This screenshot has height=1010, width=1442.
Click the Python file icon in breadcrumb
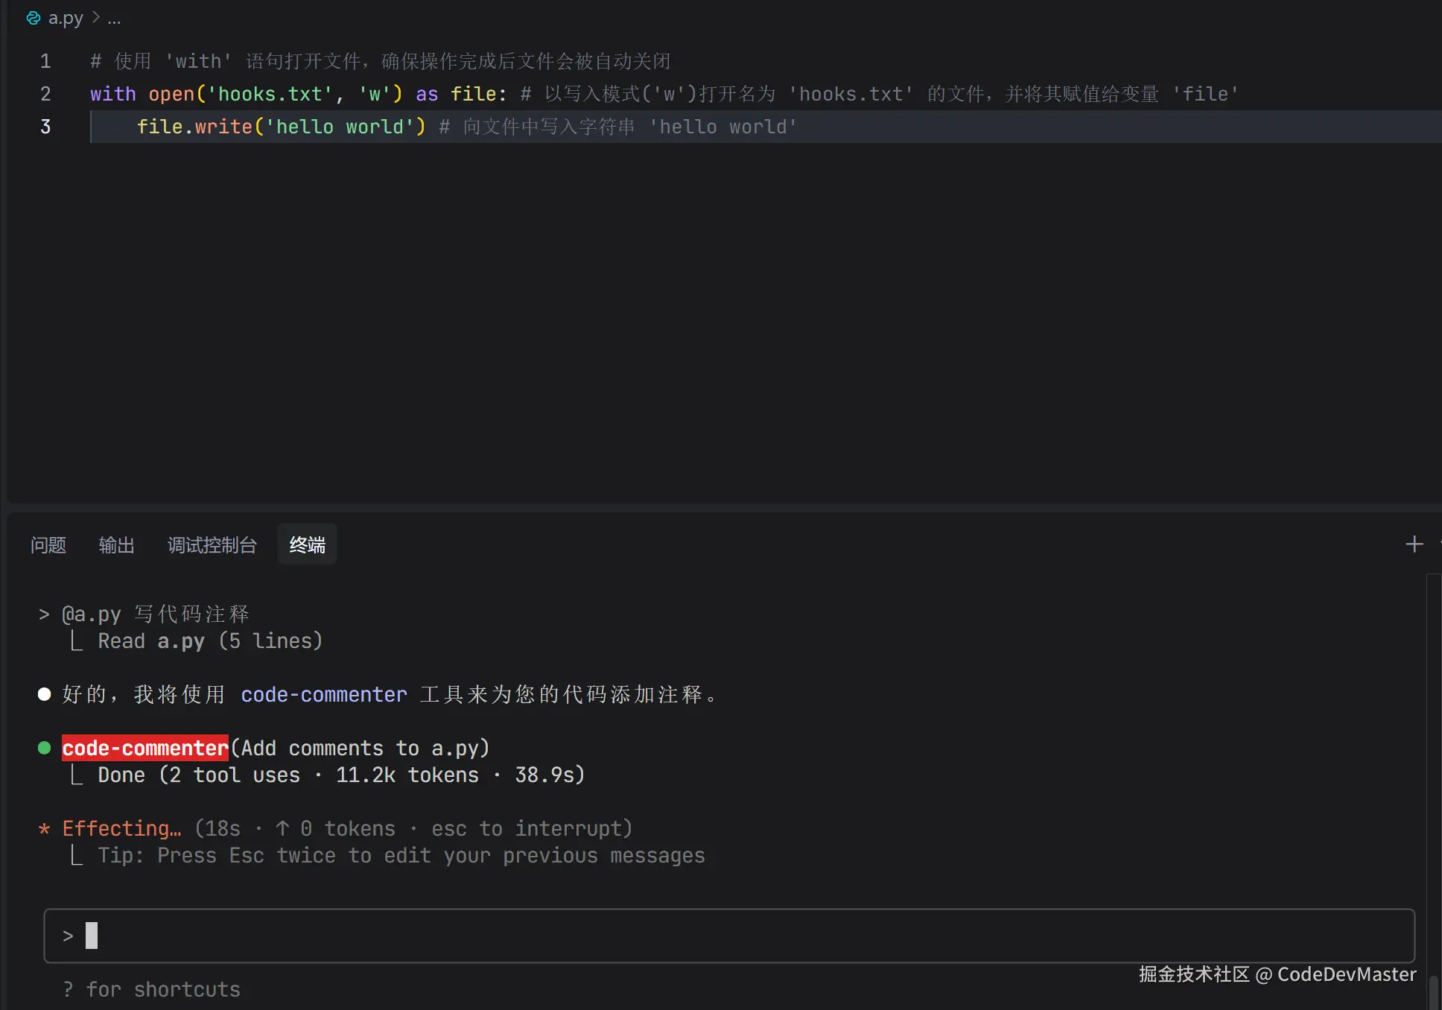[x=34, y=18]
